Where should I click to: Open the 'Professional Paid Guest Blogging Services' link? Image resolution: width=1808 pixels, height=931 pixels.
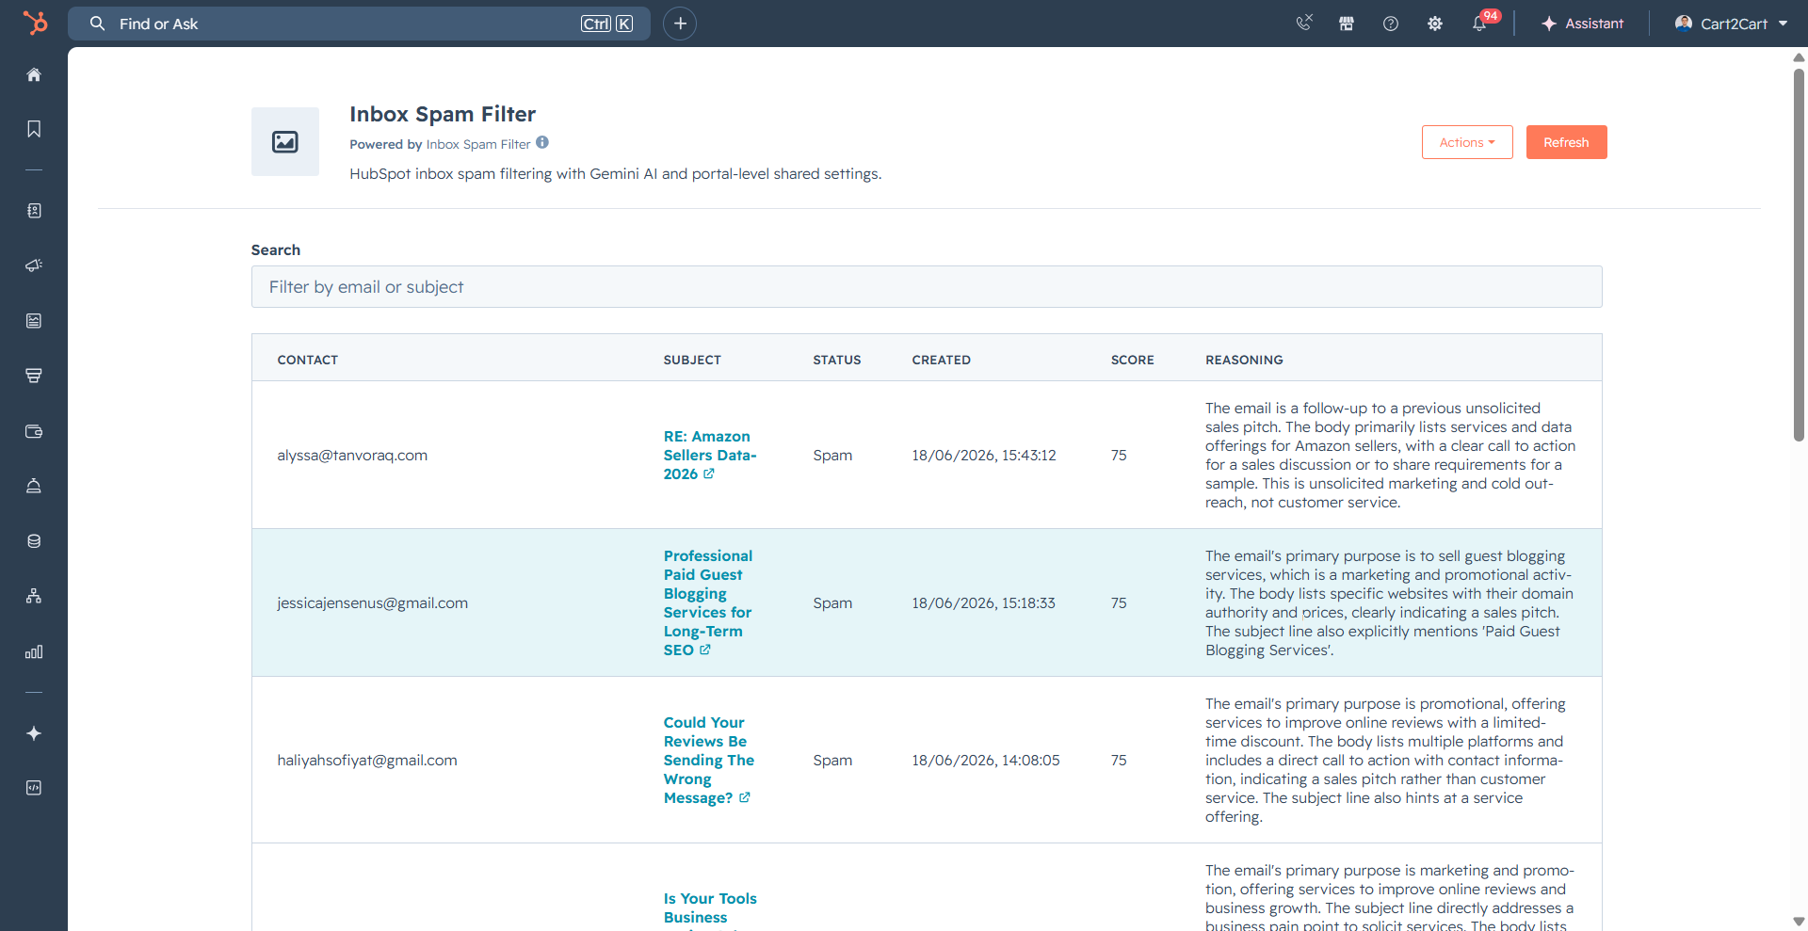(x=708, y=602)
